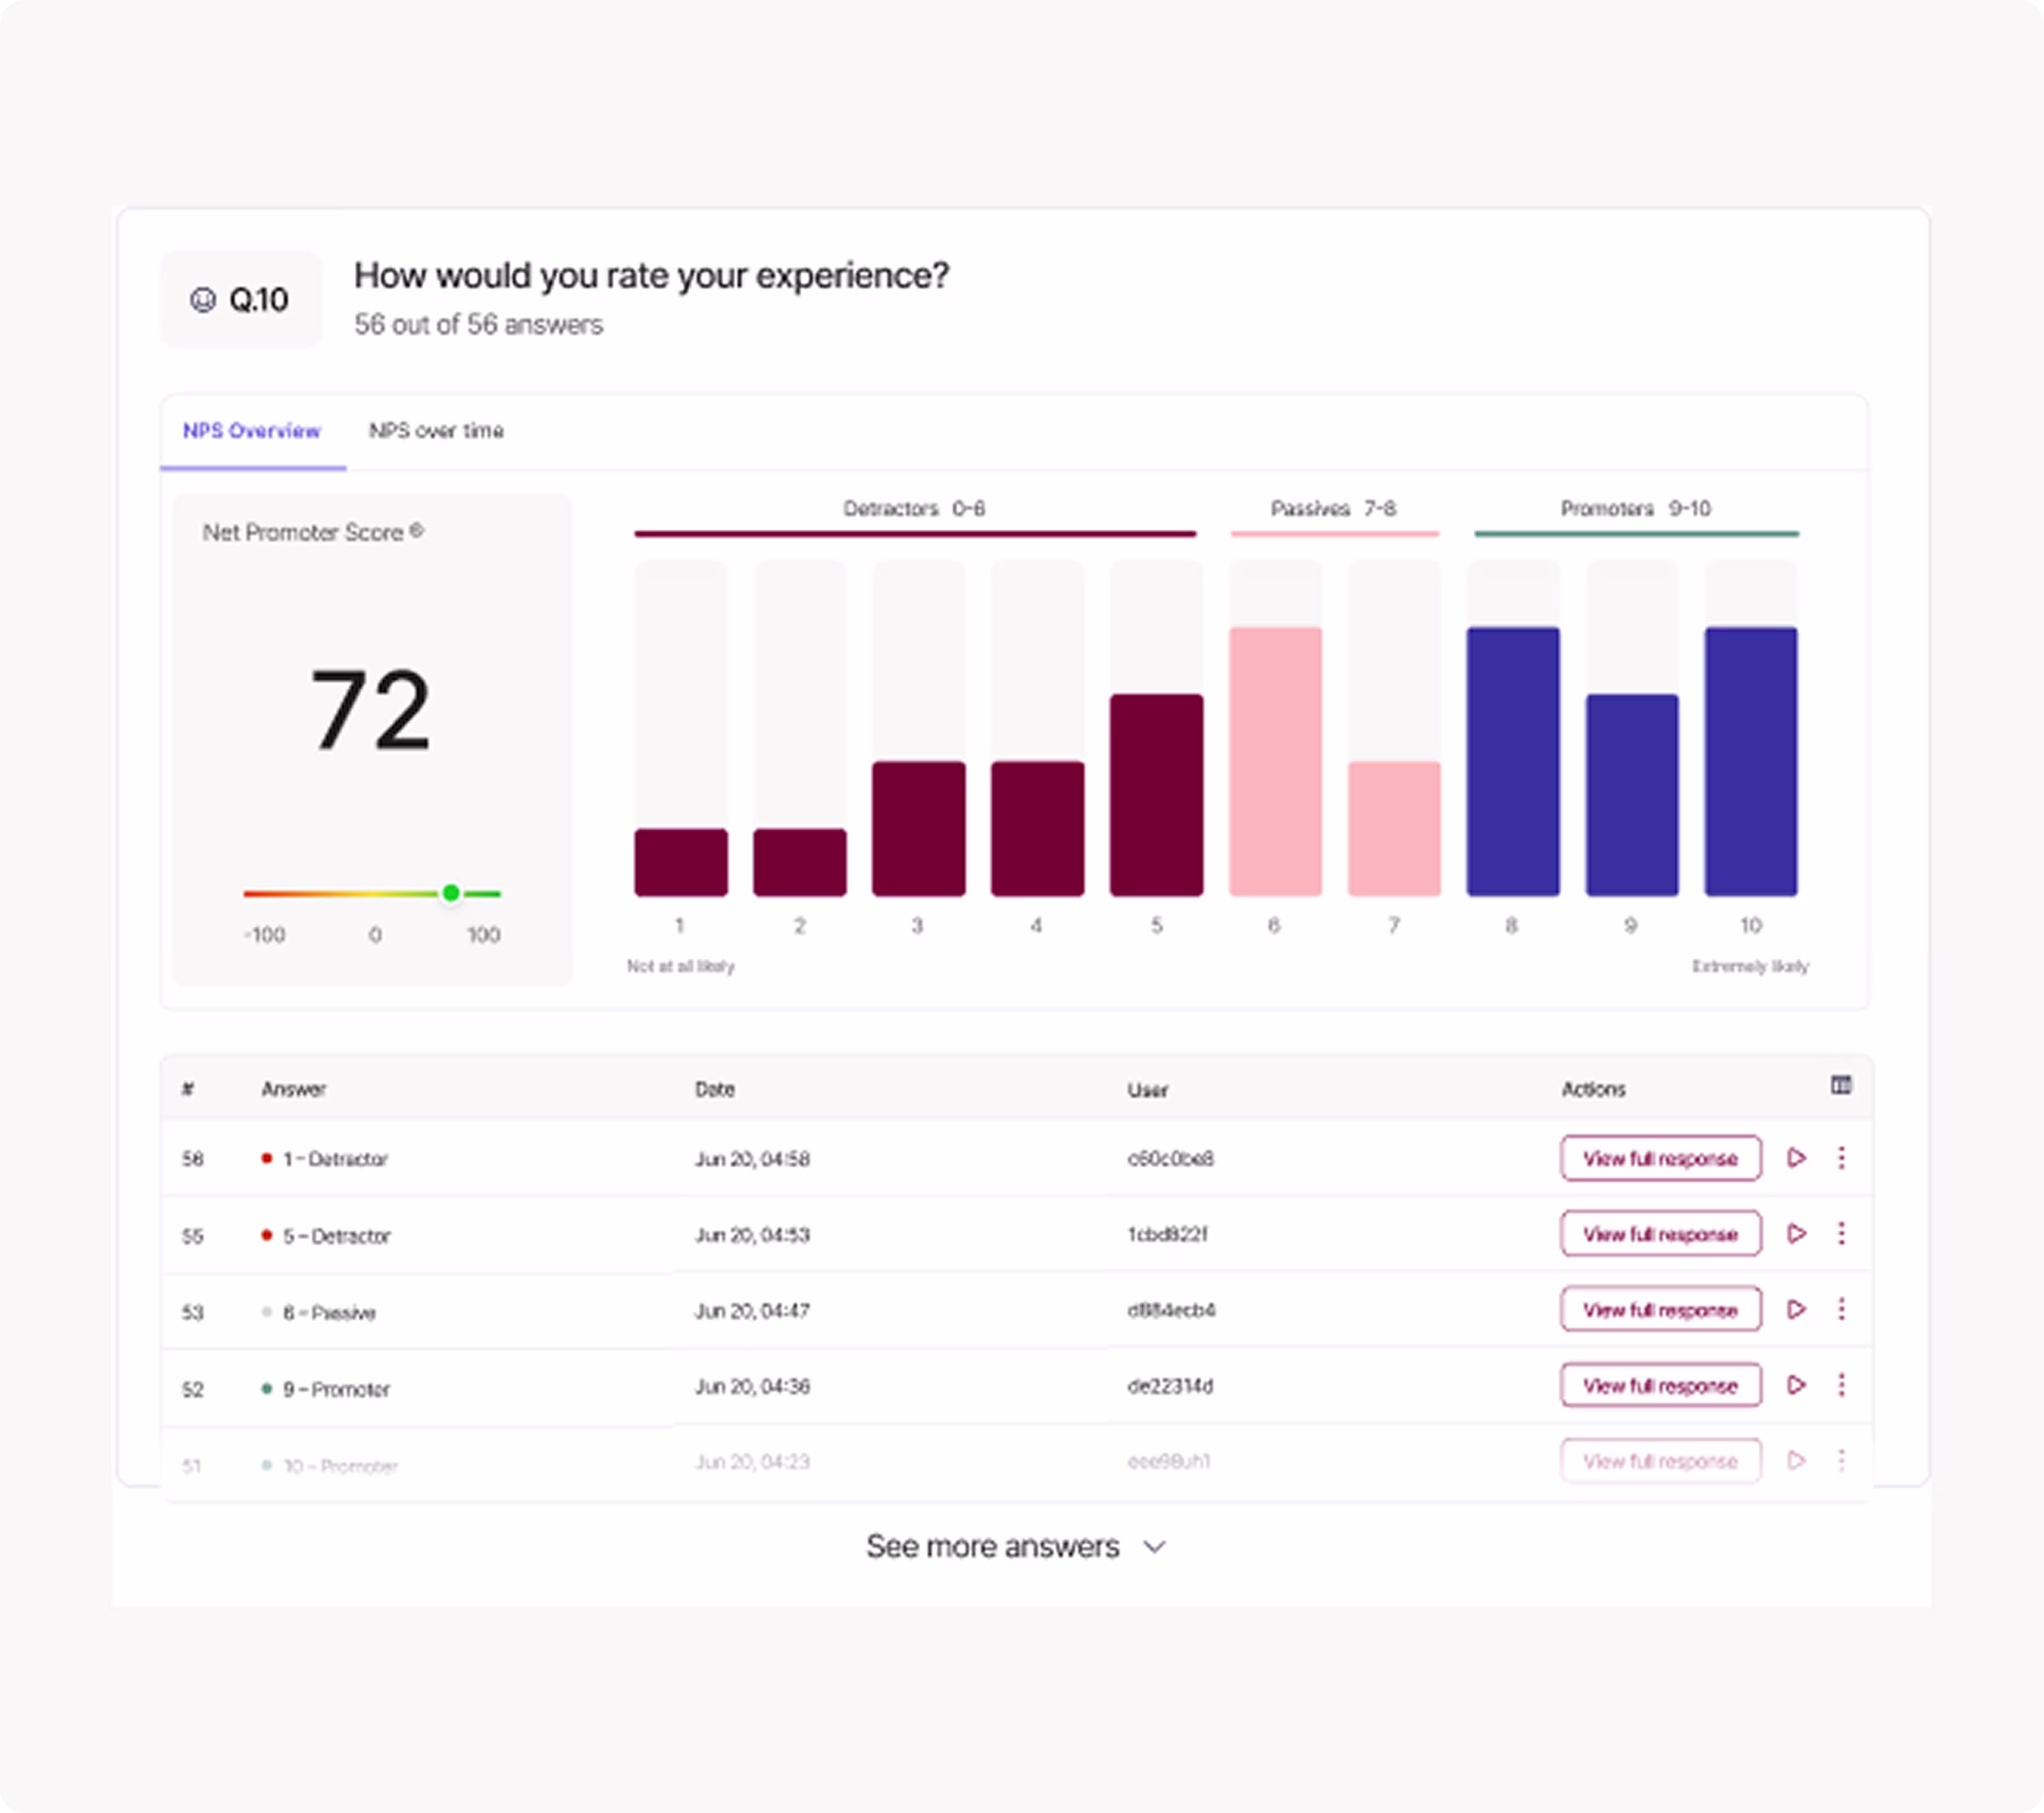Click the Net Promoter Score slider handle

point(451,893)
